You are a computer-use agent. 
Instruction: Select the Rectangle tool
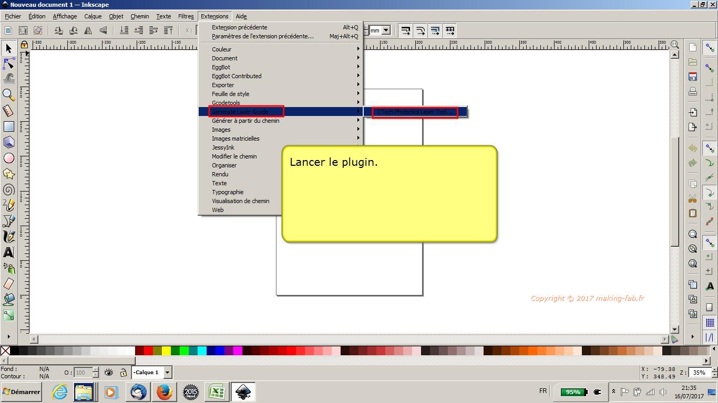[x=8, y=126]
